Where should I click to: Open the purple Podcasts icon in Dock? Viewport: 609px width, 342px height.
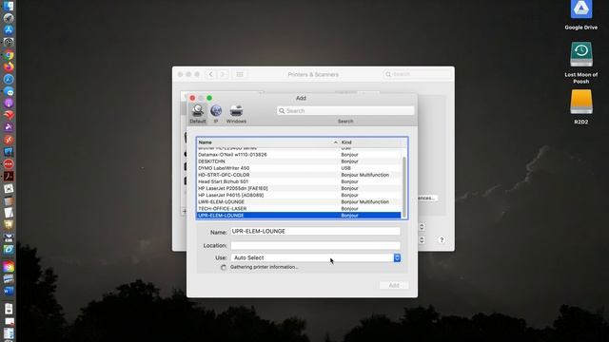tap(9, 104)
